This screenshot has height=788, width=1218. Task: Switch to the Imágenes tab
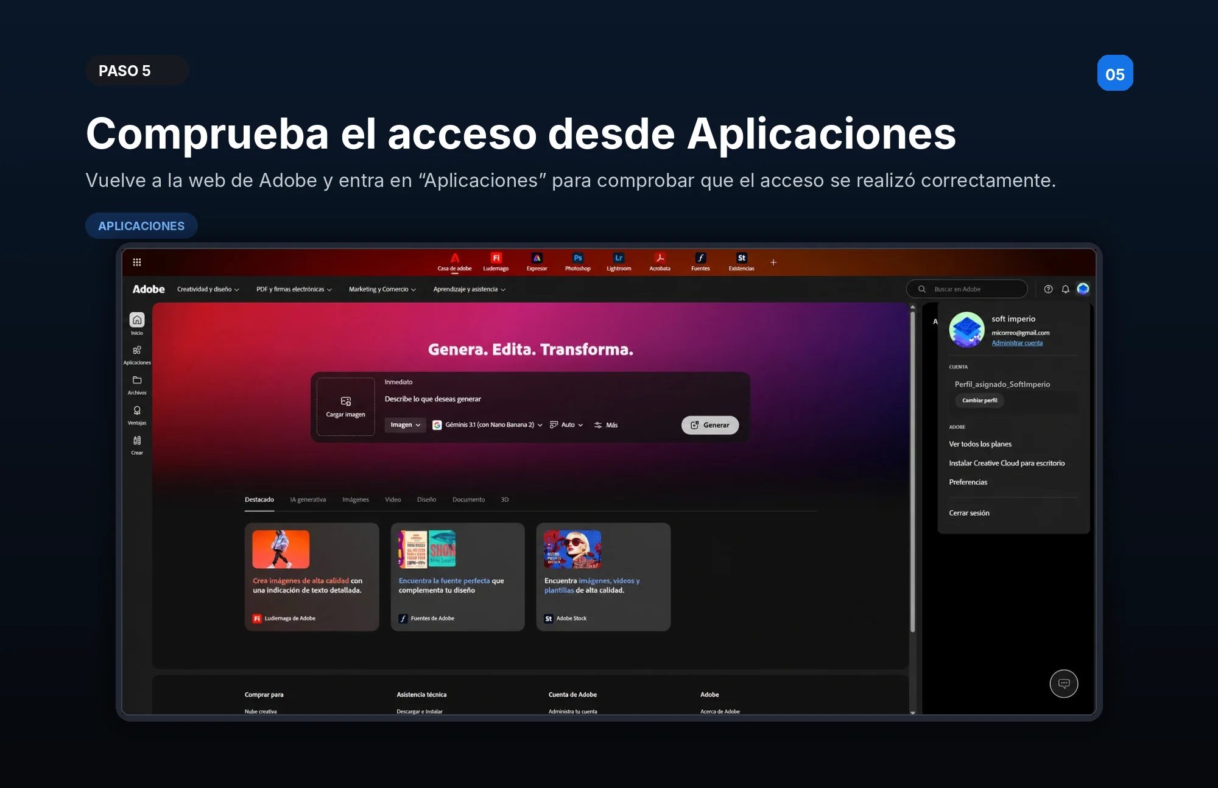356,499
